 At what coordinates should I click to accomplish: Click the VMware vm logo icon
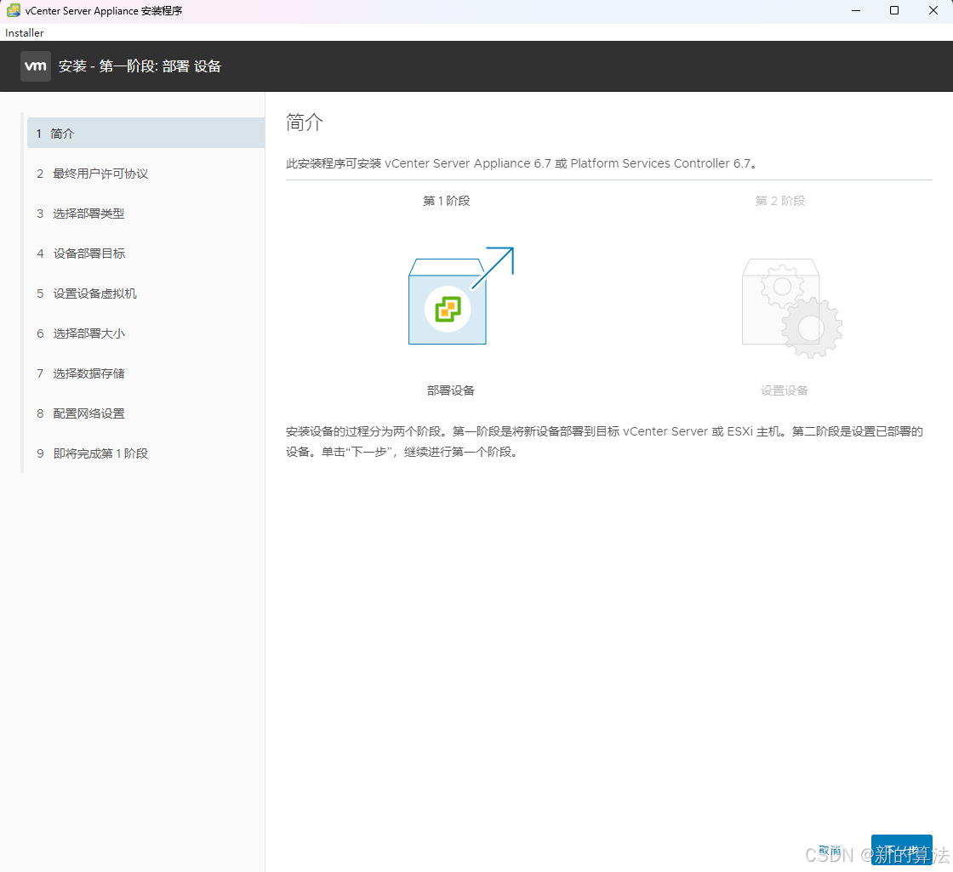click(x=35, y=66)
